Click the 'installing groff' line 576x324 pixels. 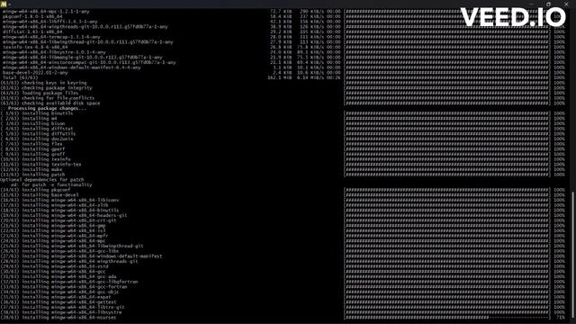coord(33,154)
